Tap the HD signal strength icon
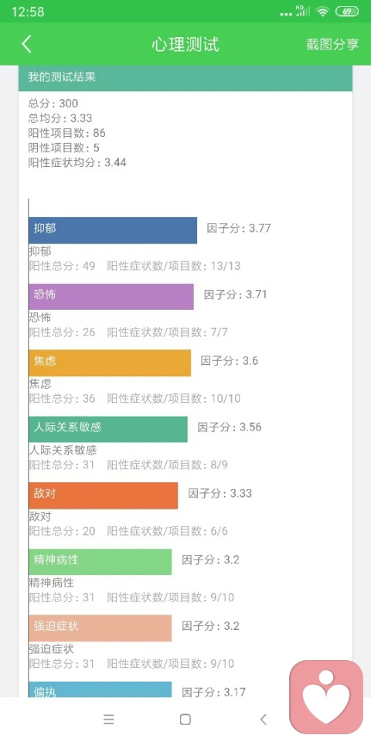Image resolution: width=371 pixels, height=742 pixels. click(303, 12)
